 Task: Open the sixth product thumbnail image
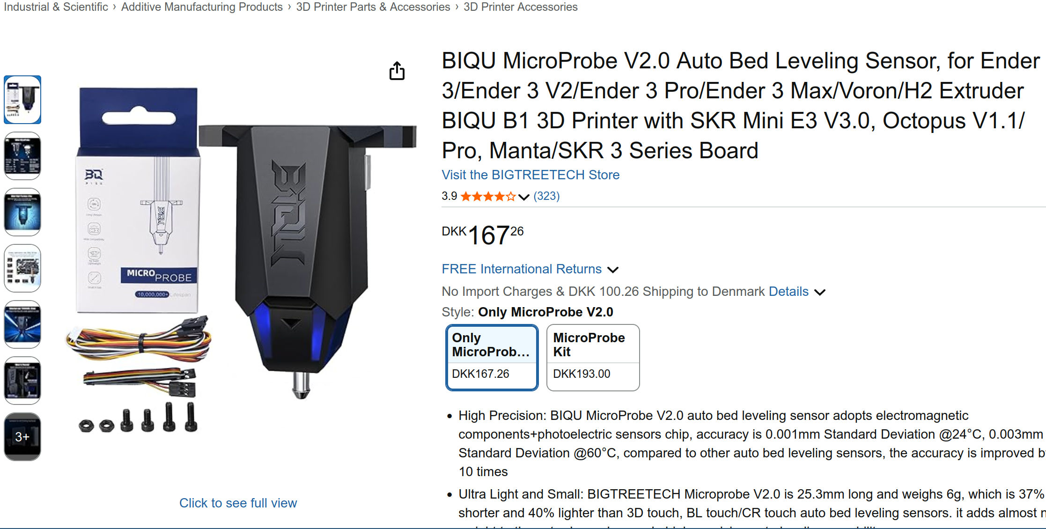click(x=22, y=381)
